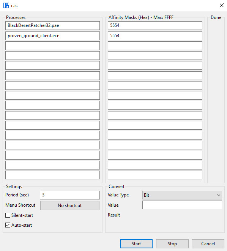Click the Done column header
227x251 pixels.
click(216, 17)
